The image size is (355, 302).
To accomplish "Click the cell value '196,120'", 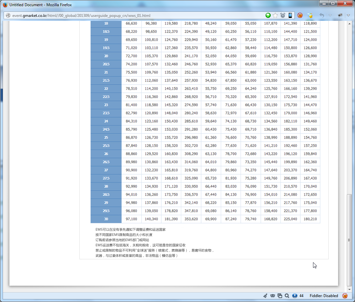I will 290,154.
